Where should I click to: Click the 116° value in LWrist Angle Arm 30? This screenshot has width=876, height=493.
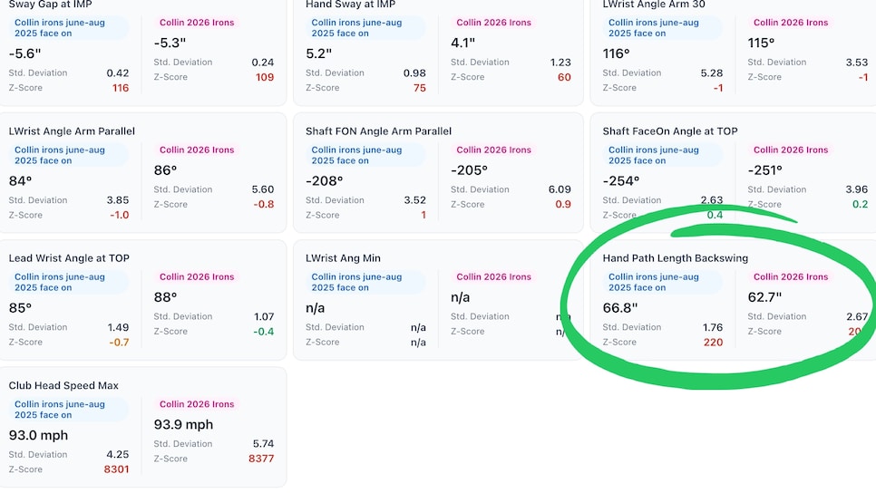(x=616, y=53)
